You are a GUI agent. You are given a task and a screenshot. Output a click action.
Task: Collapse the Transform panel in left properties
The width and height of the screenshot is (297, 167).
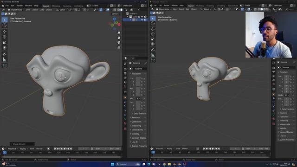(x=136, y=74)
